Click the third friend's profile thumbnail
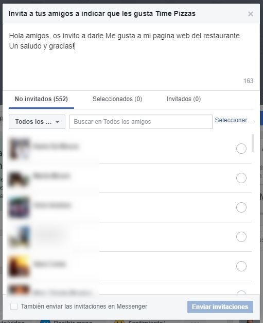Image resolution: width=263 pixels, height=323 pixels. pos(19,207)
